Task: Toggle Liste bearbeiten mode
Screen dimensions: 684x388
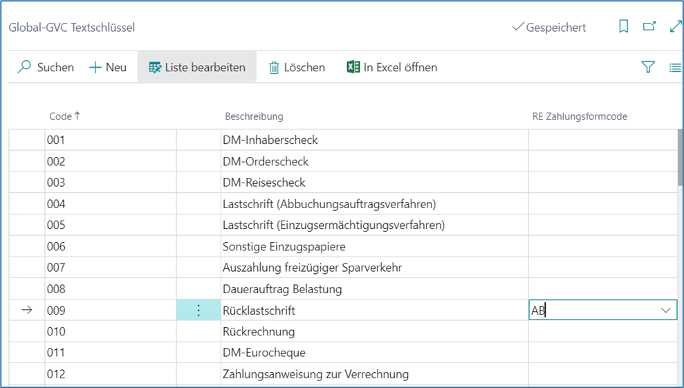Action: [x=197, y=67]
